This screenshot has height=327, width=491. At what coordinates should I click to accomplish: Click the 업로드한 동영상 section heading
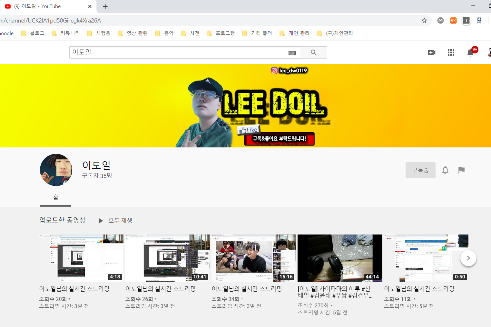tap(63, 220)
